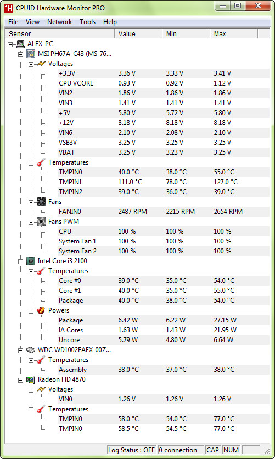
Task: Click the 0 connection status field
Action: (181, 450)
